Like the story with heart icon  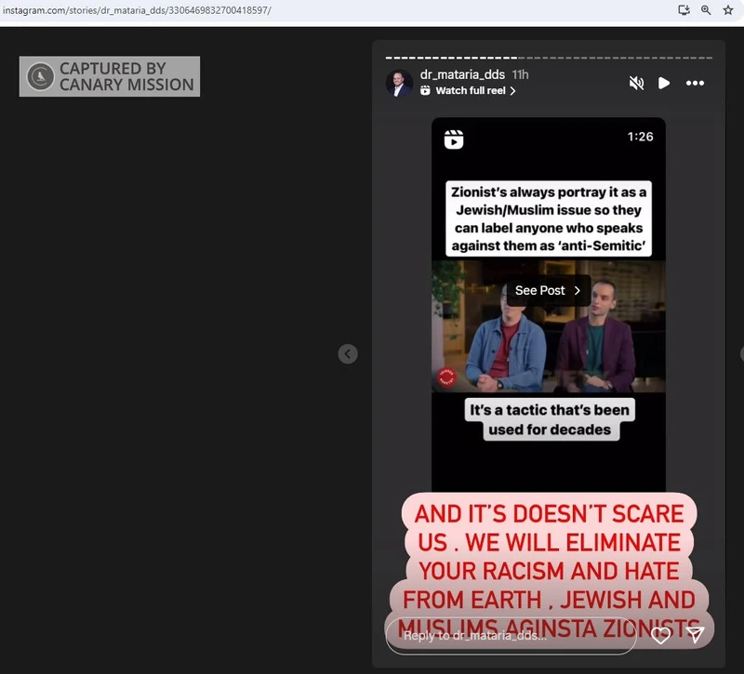coord(660,636)
